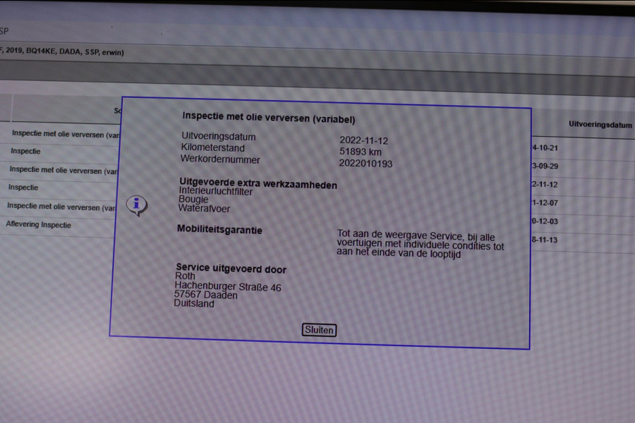Click the table date ending 4-10-21
Screen dimensions: 635x423
[544, 148]
